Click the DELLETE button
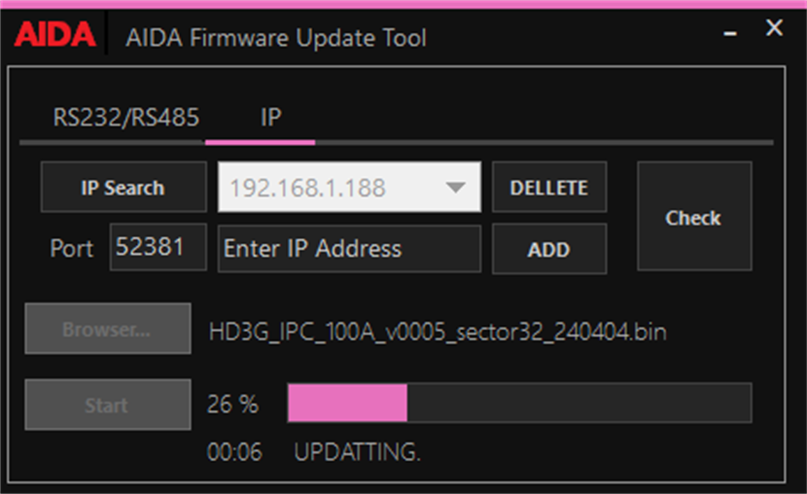The height and width of the screenshot is (494, 807). pos(549,186)
